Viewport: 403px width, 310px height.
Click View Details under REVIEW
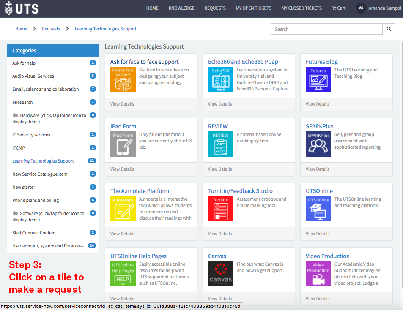[x=220, y=169]
